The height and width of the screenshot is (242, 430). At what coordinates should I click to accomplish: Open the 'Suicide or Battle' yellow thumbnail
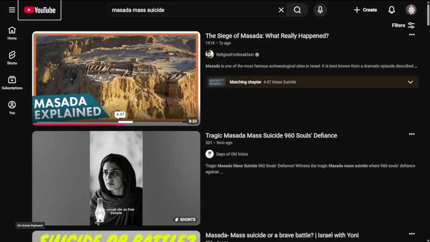[116, 236]
